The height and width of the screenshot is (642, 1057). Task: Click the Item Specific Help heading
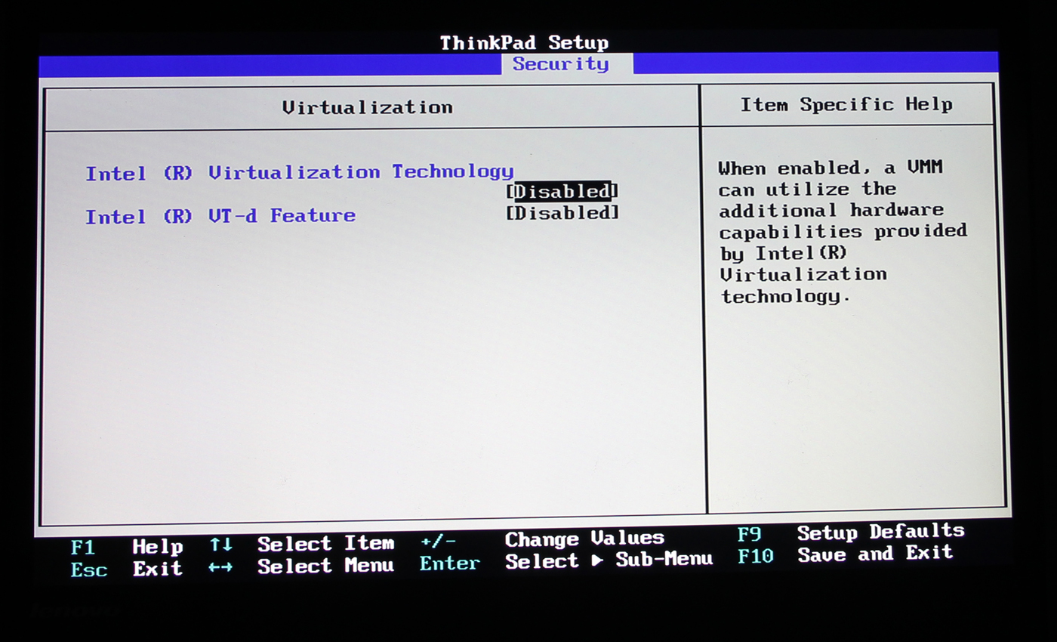[x=846, y=105]
